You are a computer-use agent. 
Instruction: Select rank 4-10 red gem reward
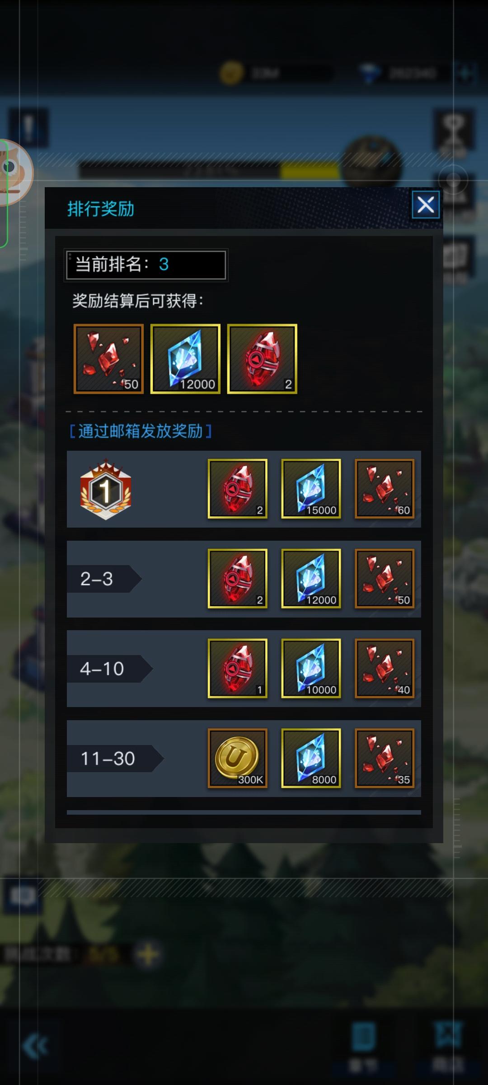pyautogui.click(x=238, y=668)
